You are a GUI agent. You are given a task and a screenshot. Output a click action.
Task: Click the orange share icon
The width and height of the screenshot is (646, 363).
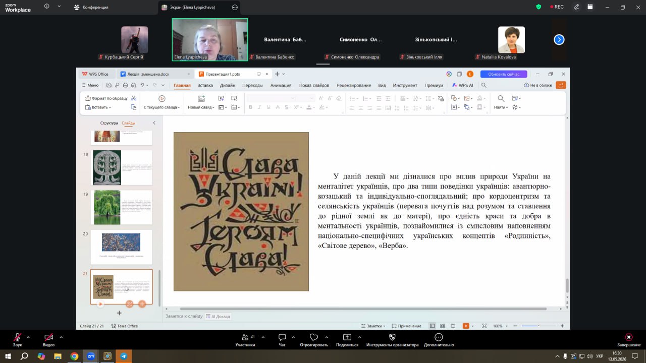561,85
